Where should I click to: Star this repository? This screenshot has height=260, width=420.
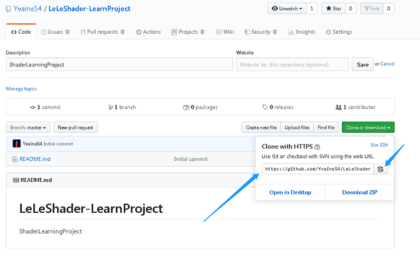point(334,9)
